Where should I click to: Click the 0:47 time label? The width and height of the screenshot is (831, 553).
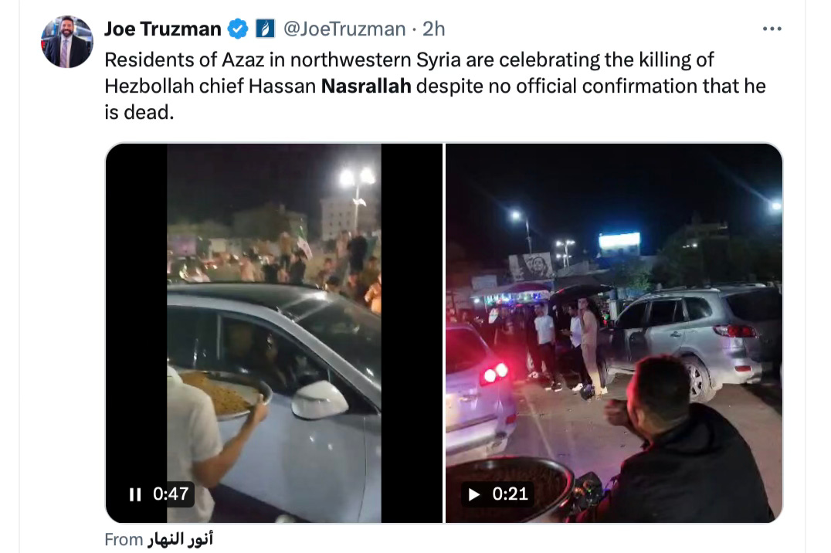click(x=171, y=494)
